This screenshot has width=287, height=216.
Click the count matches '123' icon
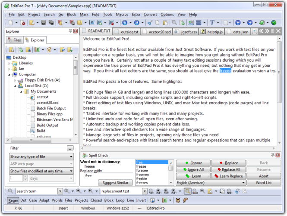[229, 191]
